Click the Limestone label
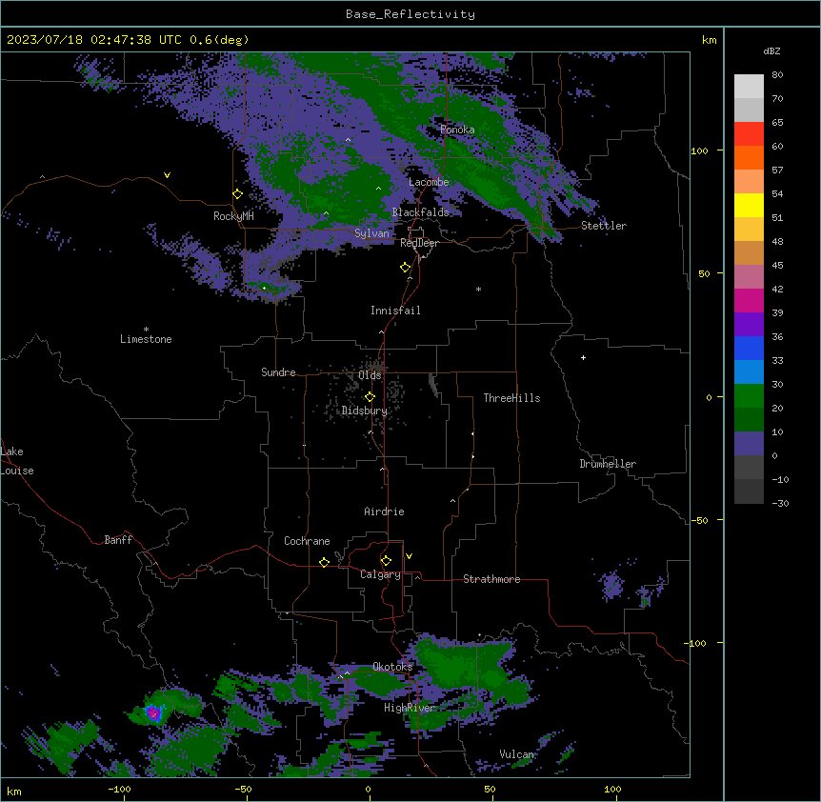Viewport: 821px width, 802px height. 146,339
